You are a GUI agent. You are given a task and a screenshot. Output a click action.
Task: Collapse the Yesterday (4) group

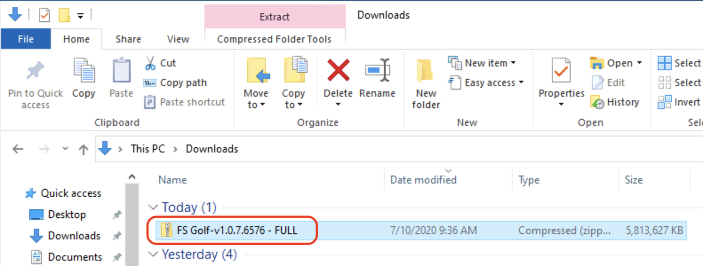(x=153, y=254)
